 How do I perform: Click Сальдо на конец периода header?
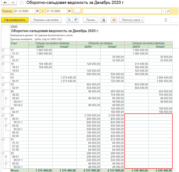click(x=149, y=43)
